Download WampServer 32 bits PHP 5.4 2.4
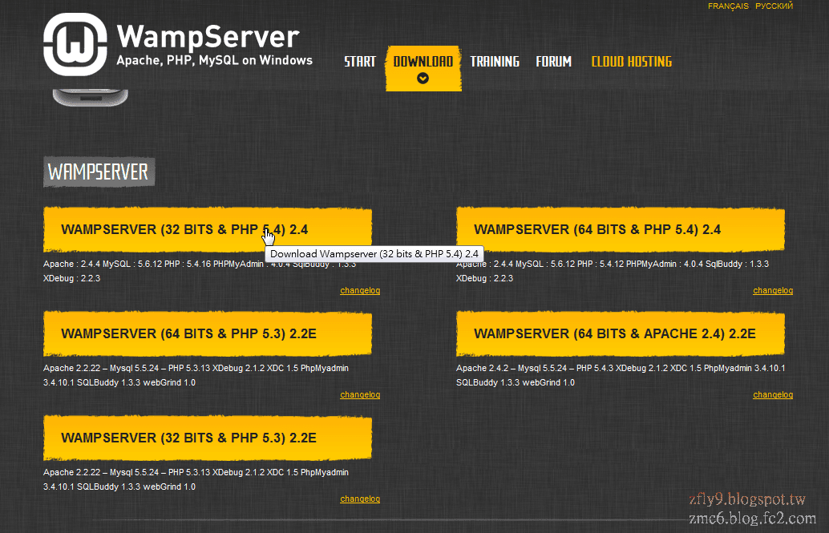829x533 pixels. click(x=208, y=229)
